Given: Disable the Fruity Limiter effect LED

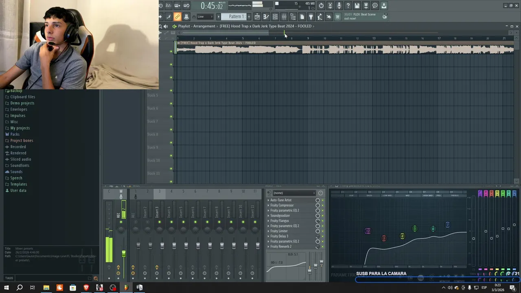Looking at the screenshot, I should pyautogui.click(x=323, y=231).
